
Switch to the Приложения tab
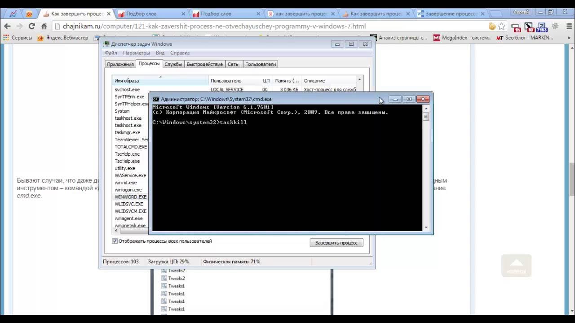(x=120, y=64)
